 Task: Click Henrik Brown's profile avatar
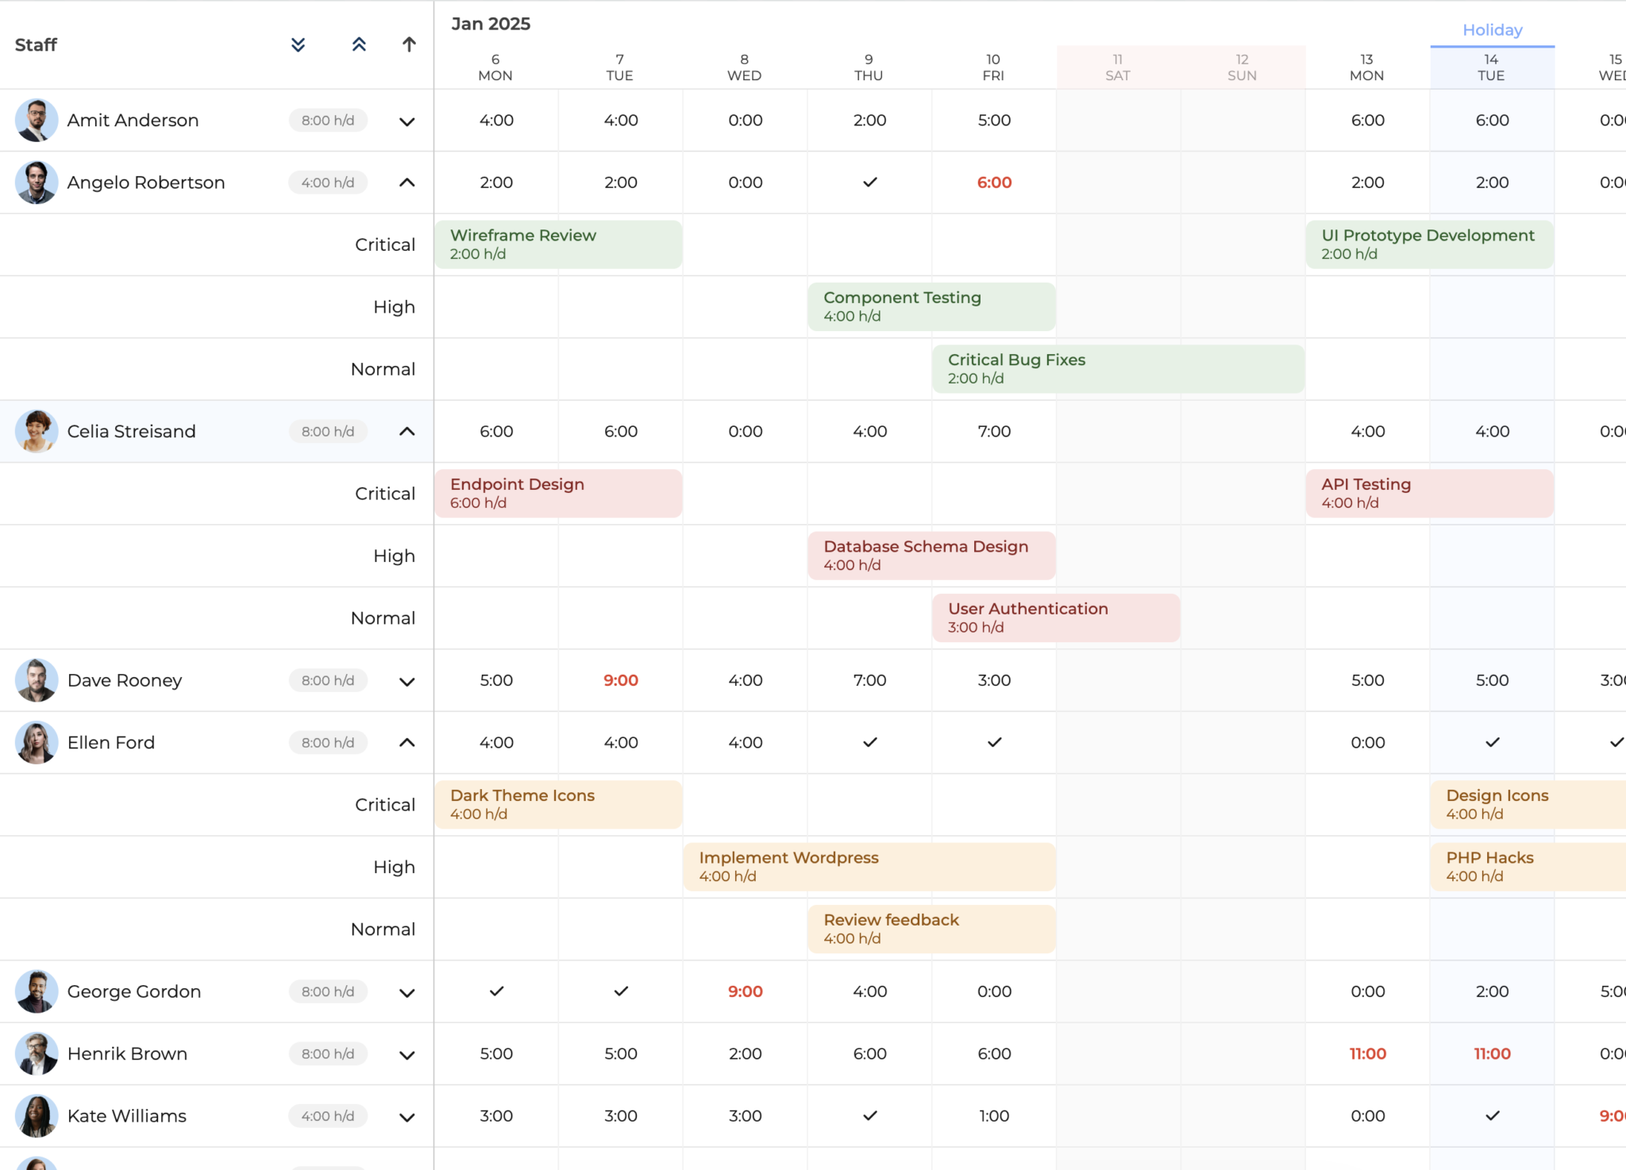(37, 1054)
